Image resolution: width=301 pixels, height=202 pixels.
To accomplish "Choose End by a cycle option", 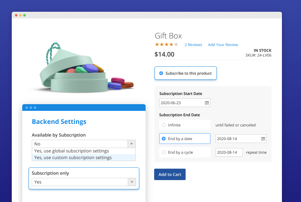I will (x=164, y=152).
